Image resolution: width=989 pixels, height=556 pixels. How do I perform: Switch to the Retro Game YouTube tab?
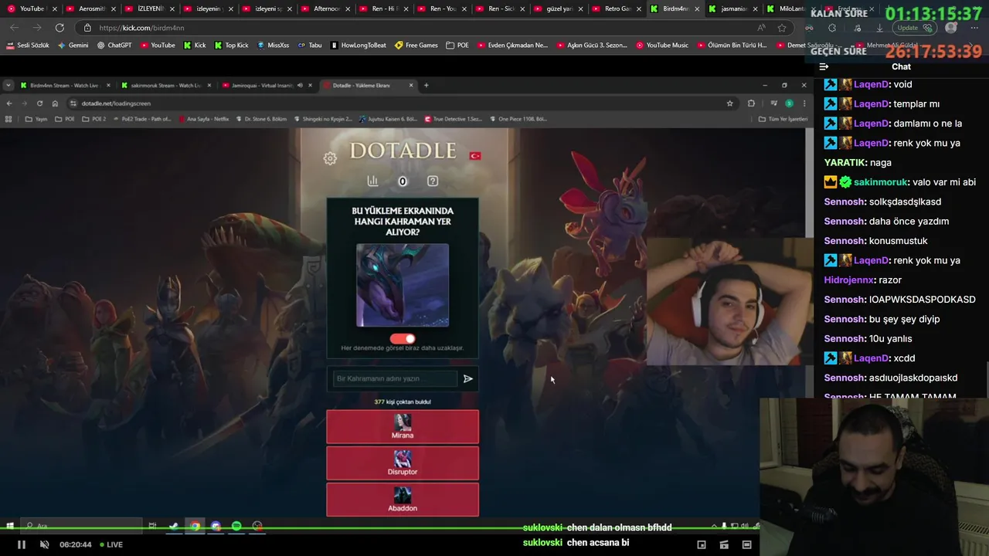click(617, 8)
